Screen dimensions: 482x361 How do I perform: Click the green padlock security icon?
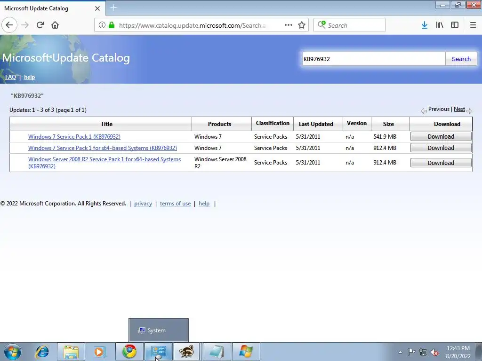[x=112, y=25]
